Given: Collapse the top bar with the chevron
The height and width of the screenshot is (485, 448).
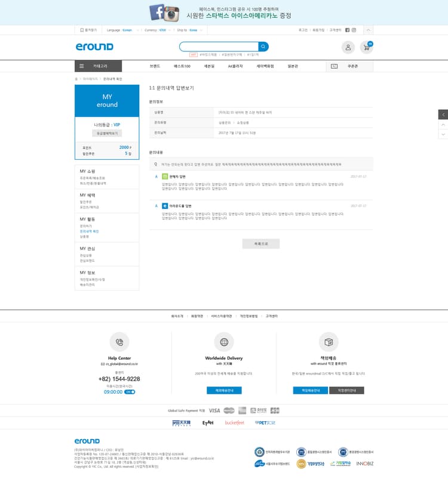Looking at the screenshot, I should pyautogui.click(x=368, y=30).
